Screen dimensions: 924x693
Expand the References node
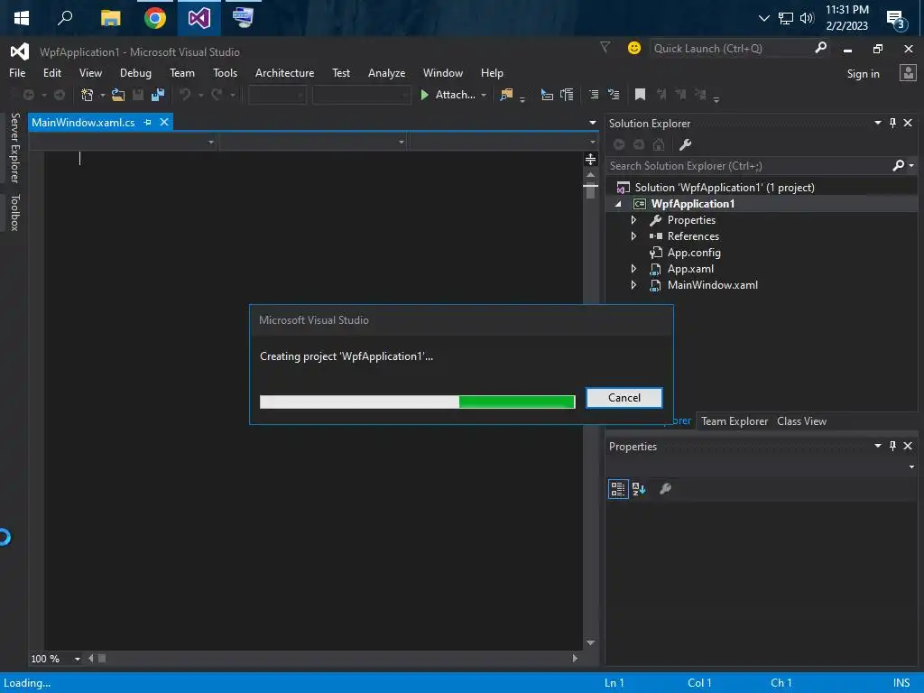point(633,236)
